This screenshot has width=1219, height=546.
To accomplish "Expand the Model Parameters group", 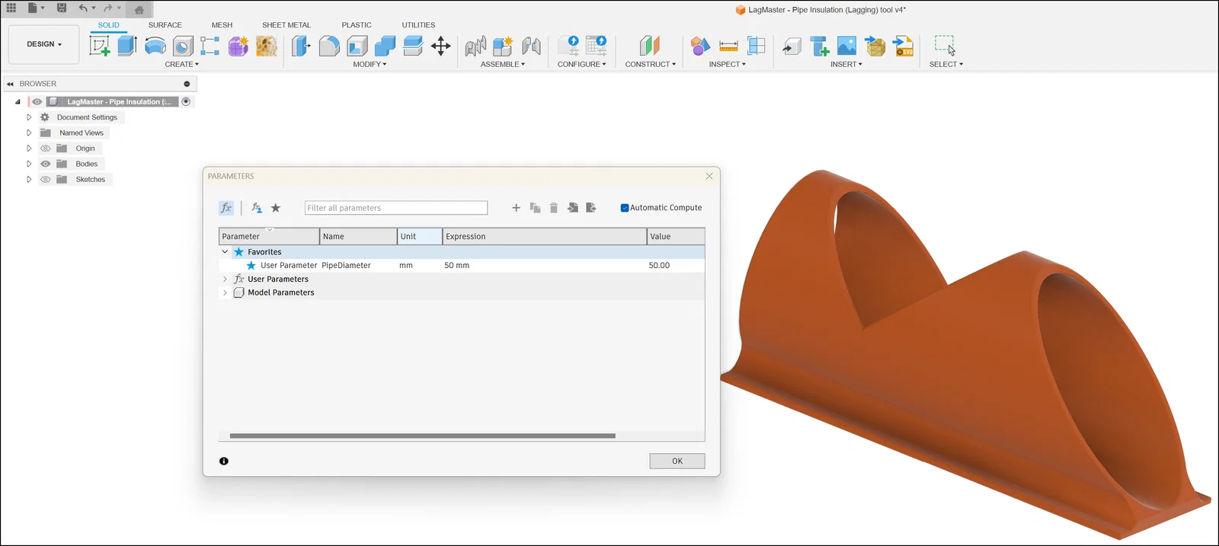I will point(225,292).
